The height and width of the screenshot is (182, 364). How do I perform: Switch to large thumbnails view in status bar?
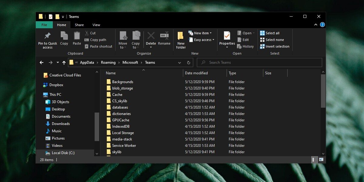321,160
